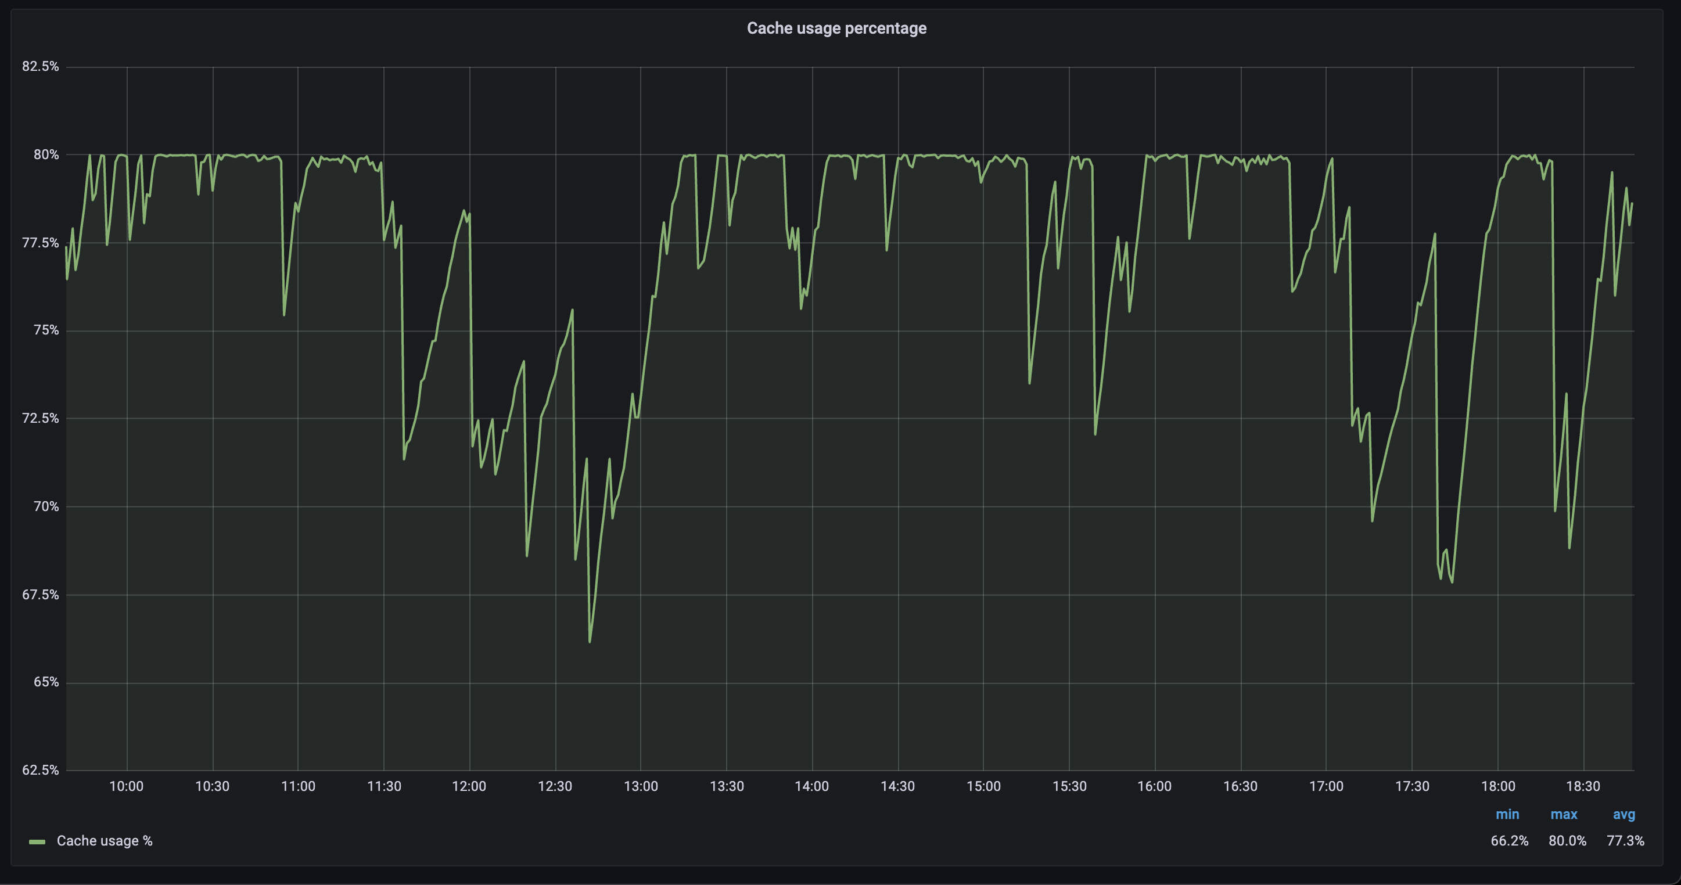Screen dimensions: 1681x885
Task: Click the 13:30 x-axis time label
Action: 726,786
